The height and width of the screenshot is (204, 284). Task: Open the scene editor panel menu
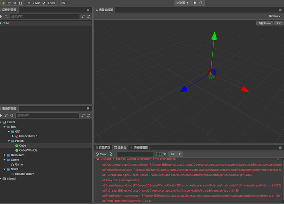[280, 10]
